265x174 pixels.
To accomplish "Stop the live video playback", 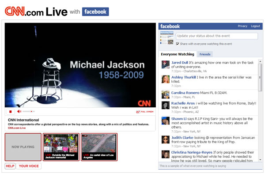I will point(10,111).
